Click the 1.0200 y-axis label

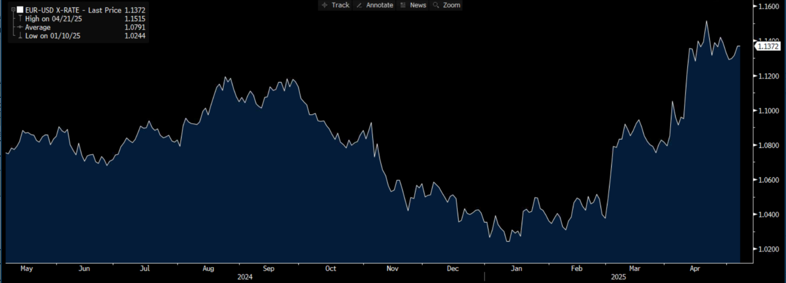point(768,249)
